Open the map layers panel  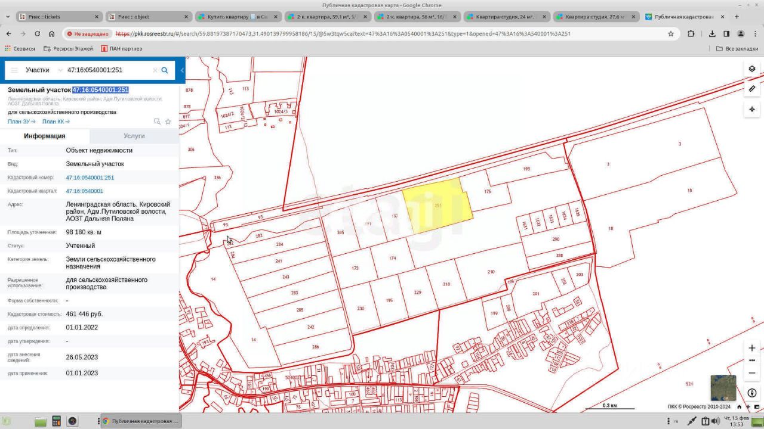click(x=751, y=69)
